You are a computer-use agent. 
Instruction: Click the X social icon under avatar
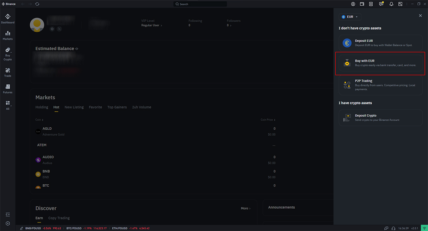pyautogui.click(x=59, y=29)
